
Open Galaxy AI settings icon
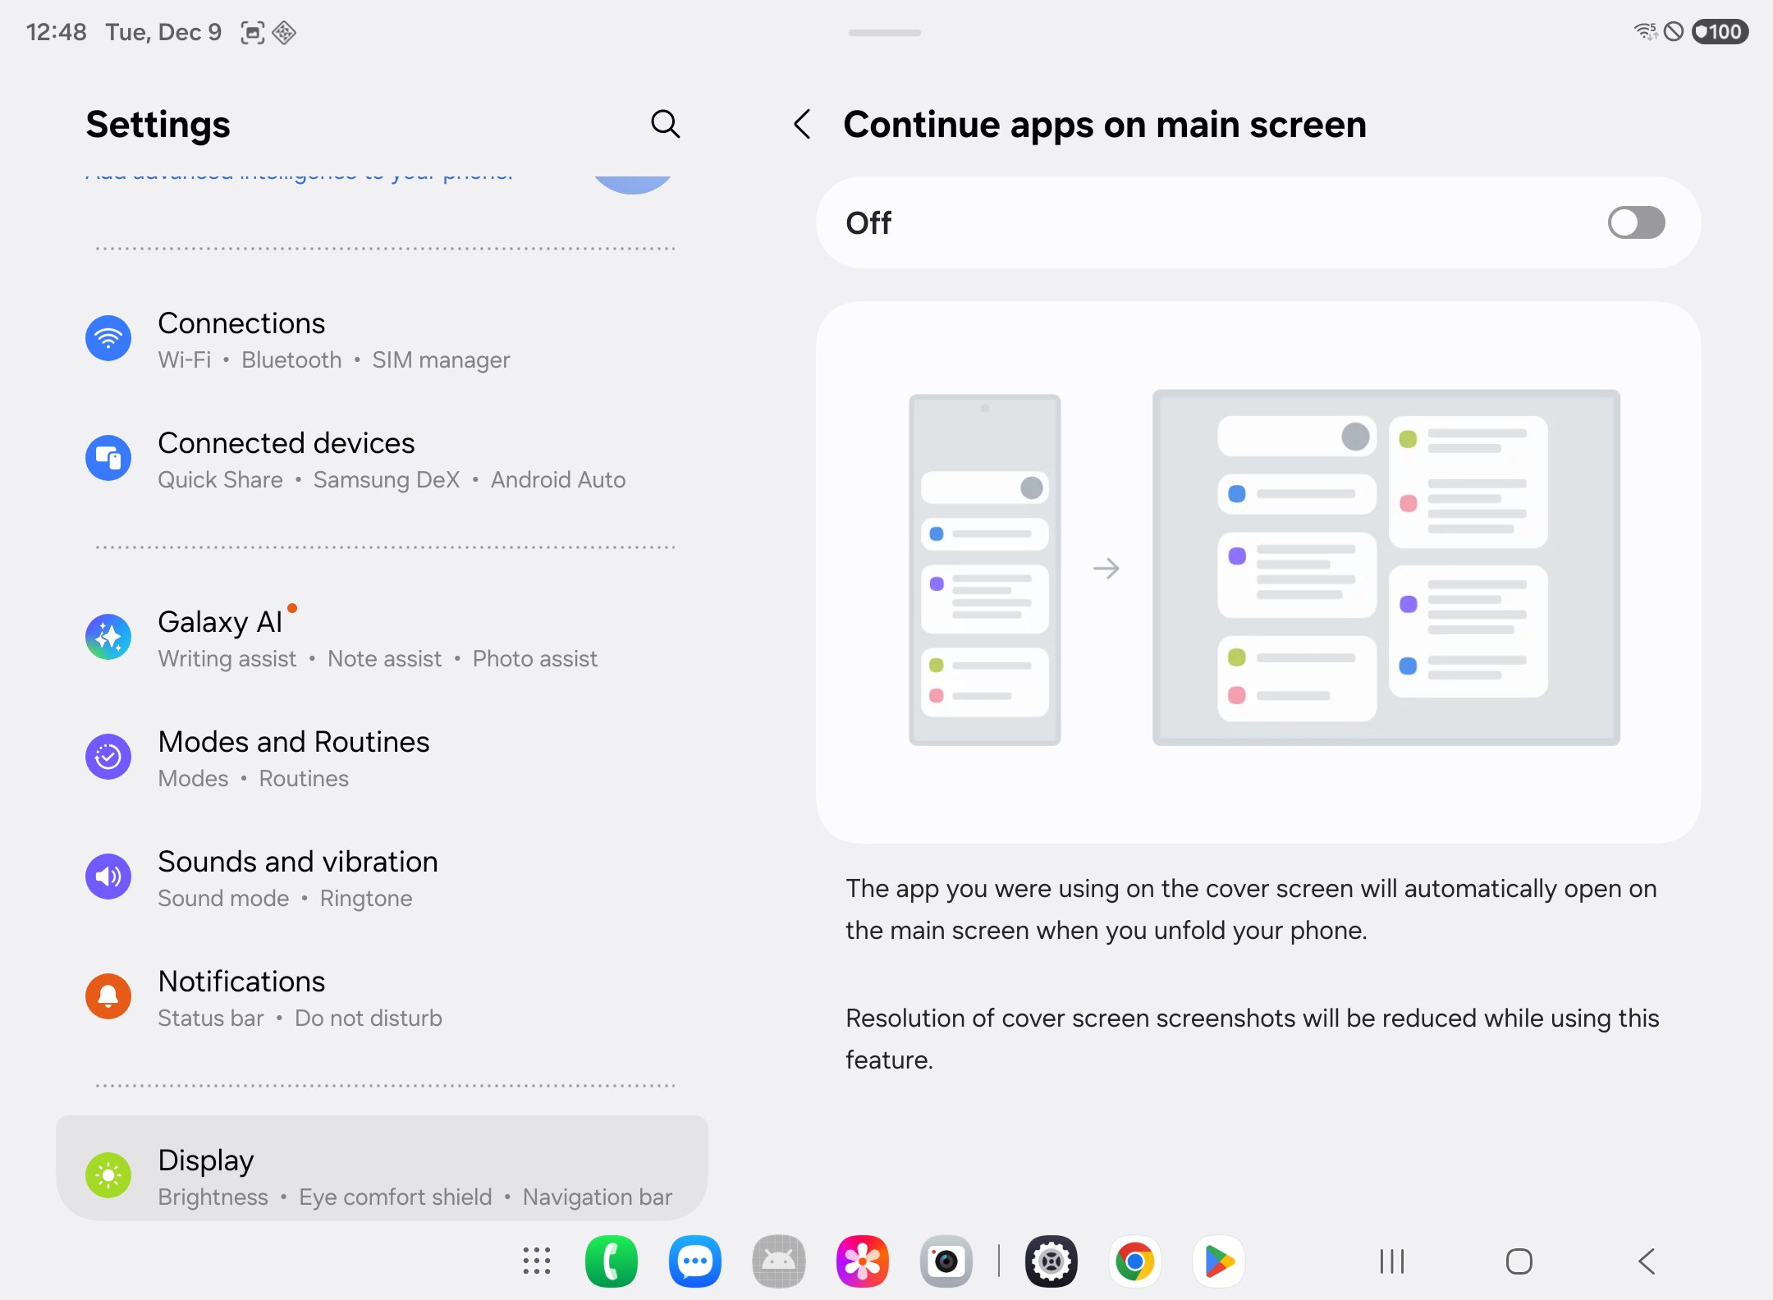pos(108,637)
